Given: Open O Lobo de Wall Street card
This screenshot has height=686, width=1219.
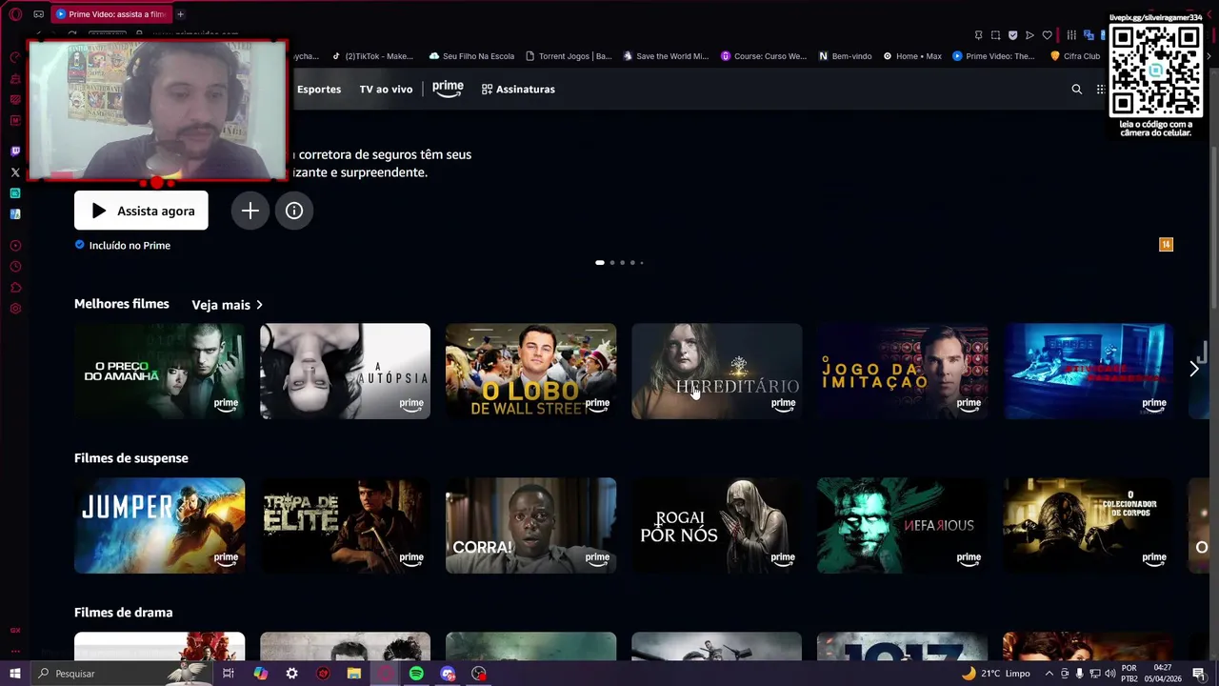Looking at the screenshot, I should [x=530, y=371].
